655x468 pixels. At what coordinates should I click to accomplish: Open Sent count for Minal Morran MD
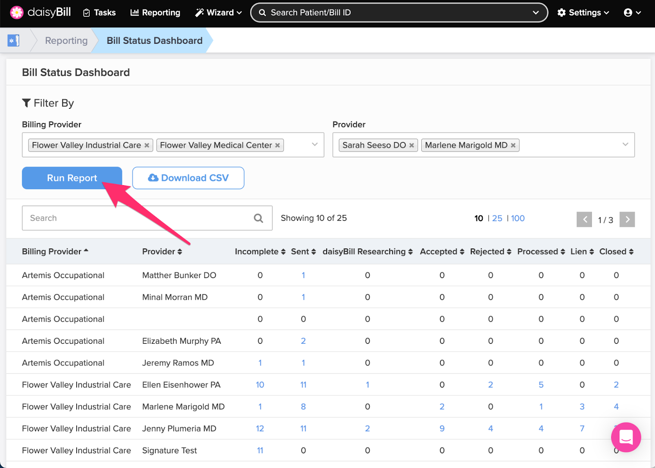coord(303,297)
